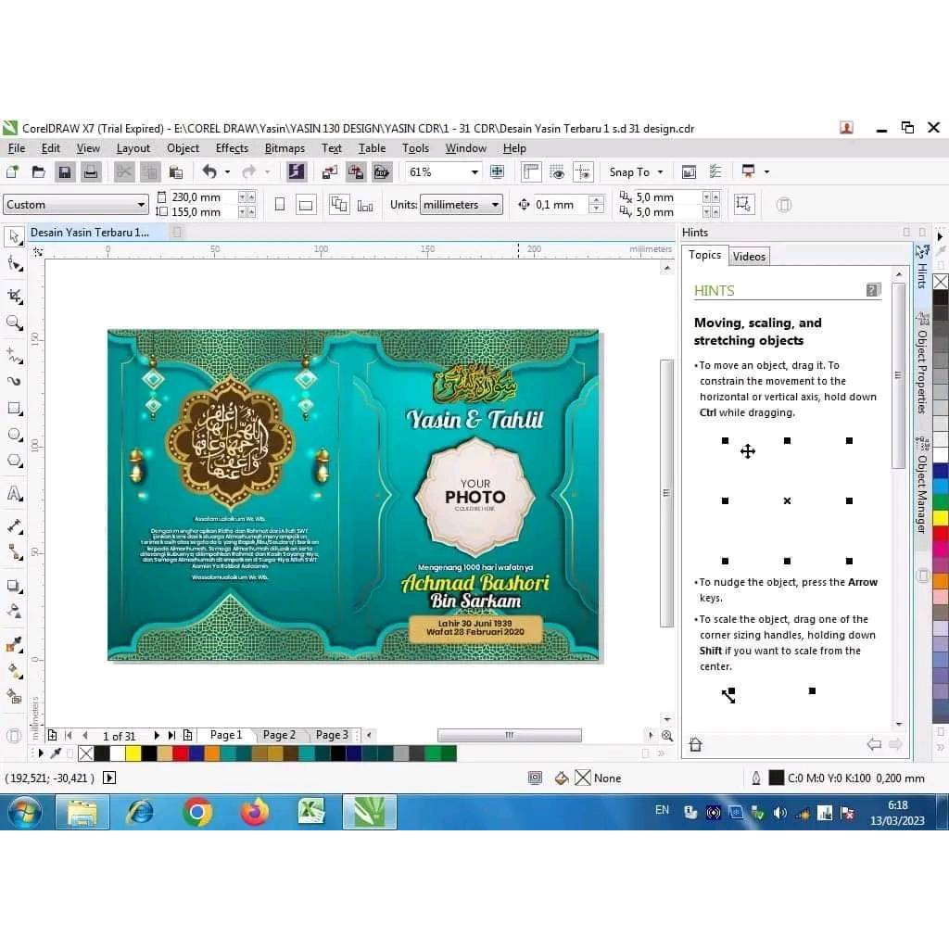
Task: Jump to the last page button
Action: (x=171, y=735)
